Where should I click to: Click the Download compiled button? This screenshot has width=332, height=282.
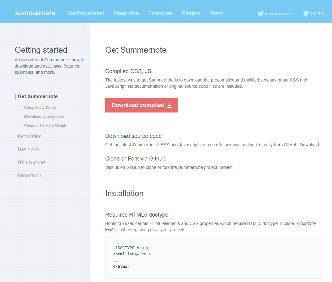coord(142,105)
